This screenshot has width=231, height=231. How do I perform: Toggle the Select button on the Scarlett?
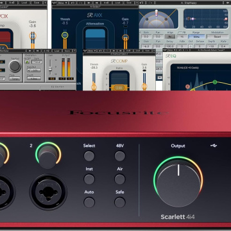(89, 156)
